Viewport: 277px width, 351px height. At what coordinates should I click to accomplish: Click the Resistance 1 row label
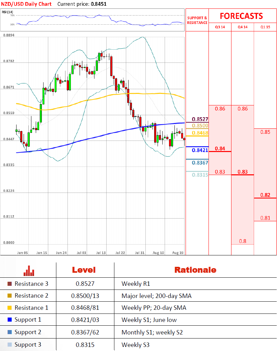(x=31, y=308)
